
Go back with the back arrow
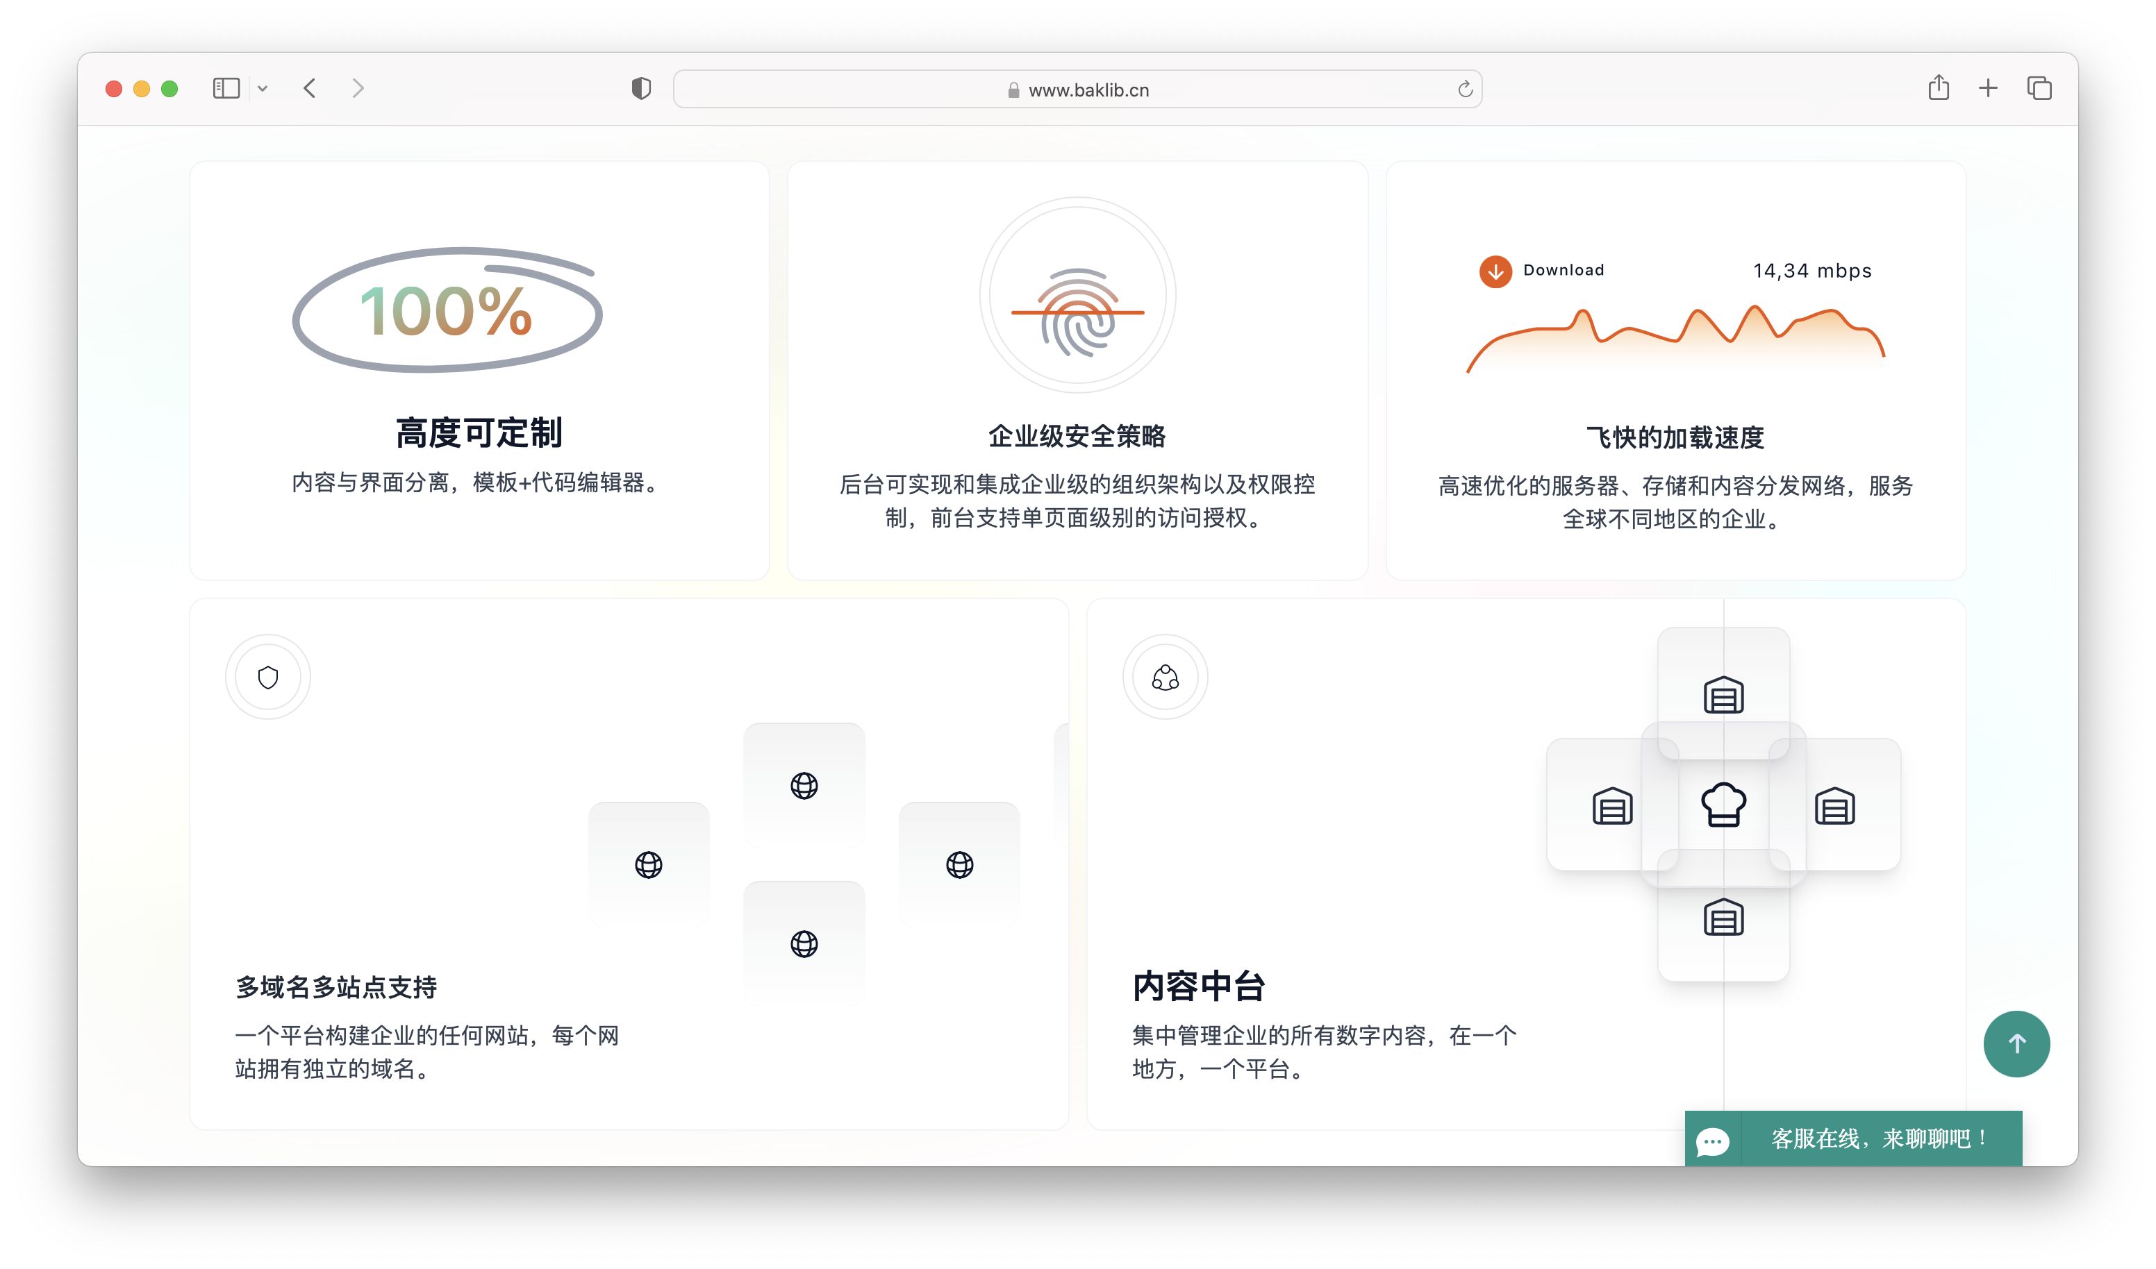(x=310, y=88)
